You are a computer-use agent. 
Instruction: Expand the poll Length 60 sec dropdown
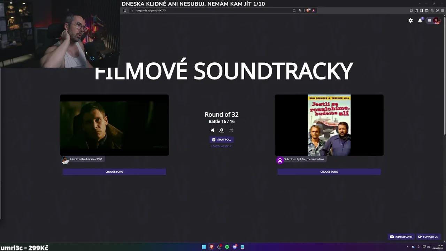pyautogui.click(x=222, y=146)
